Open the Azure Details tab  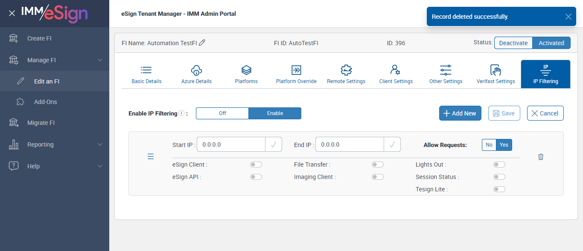[196, 75]
